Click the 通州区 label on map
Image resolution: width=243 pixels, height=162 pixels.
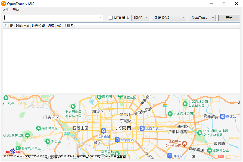coord(183,126)
